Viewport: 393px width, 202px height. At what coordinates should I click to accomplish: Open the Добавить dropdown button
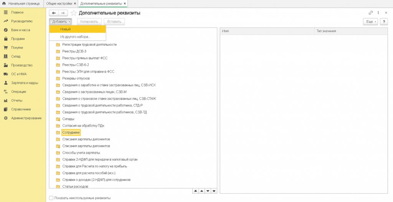[61, 22]
